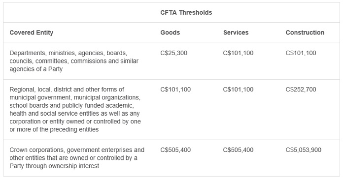Click Construction C$101,100 in Departments row
The height and width of the screenshot is (180, 344).
click(301, 53)
